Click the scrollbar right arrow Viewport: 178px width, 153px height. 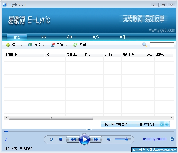point(171,118)
